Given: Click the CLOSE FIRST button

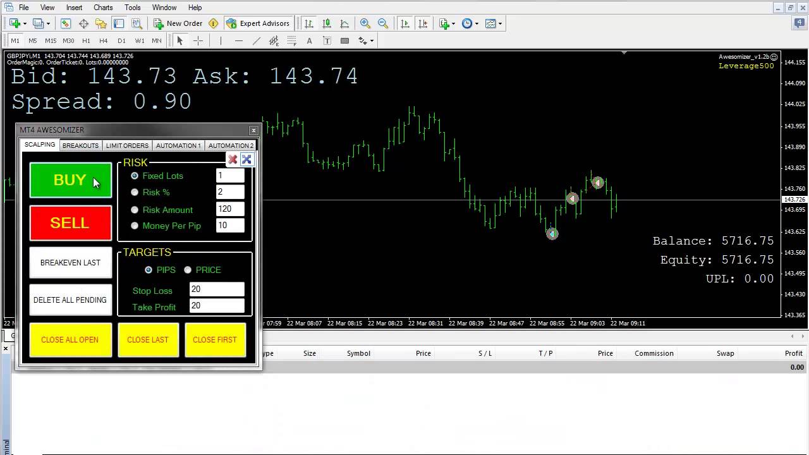Looking at the screenshot, I should pos(215,340).
